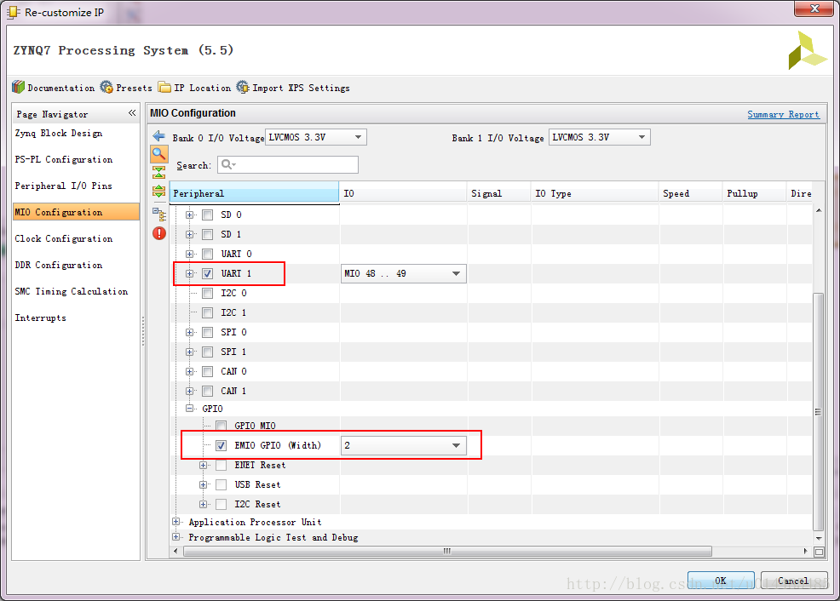Open EMIO GPIO width dropdown
Viewport: 840px width, 601px height.
click(404, 445)
